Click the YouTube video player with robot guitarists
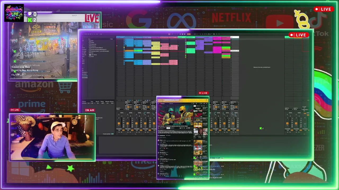 pyautogui.click(x=175, y=115)
